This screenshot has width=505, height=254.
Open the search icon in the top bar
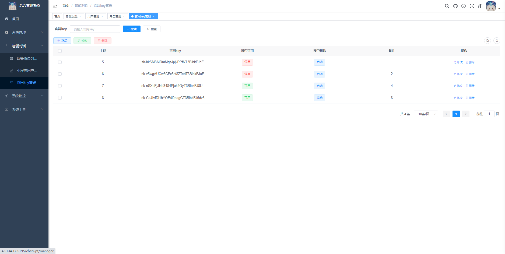[x=447, y=6]
